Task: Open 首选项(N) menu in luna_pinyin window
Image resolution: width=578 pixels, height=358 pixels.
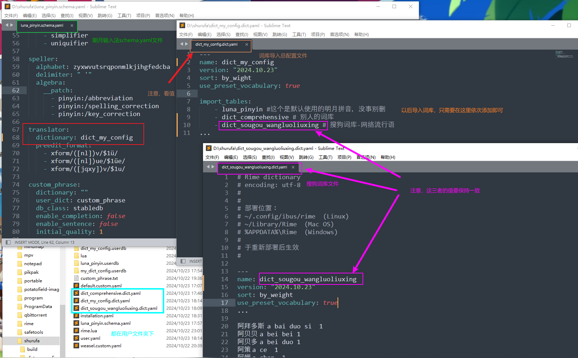Action: coord(164,16)
